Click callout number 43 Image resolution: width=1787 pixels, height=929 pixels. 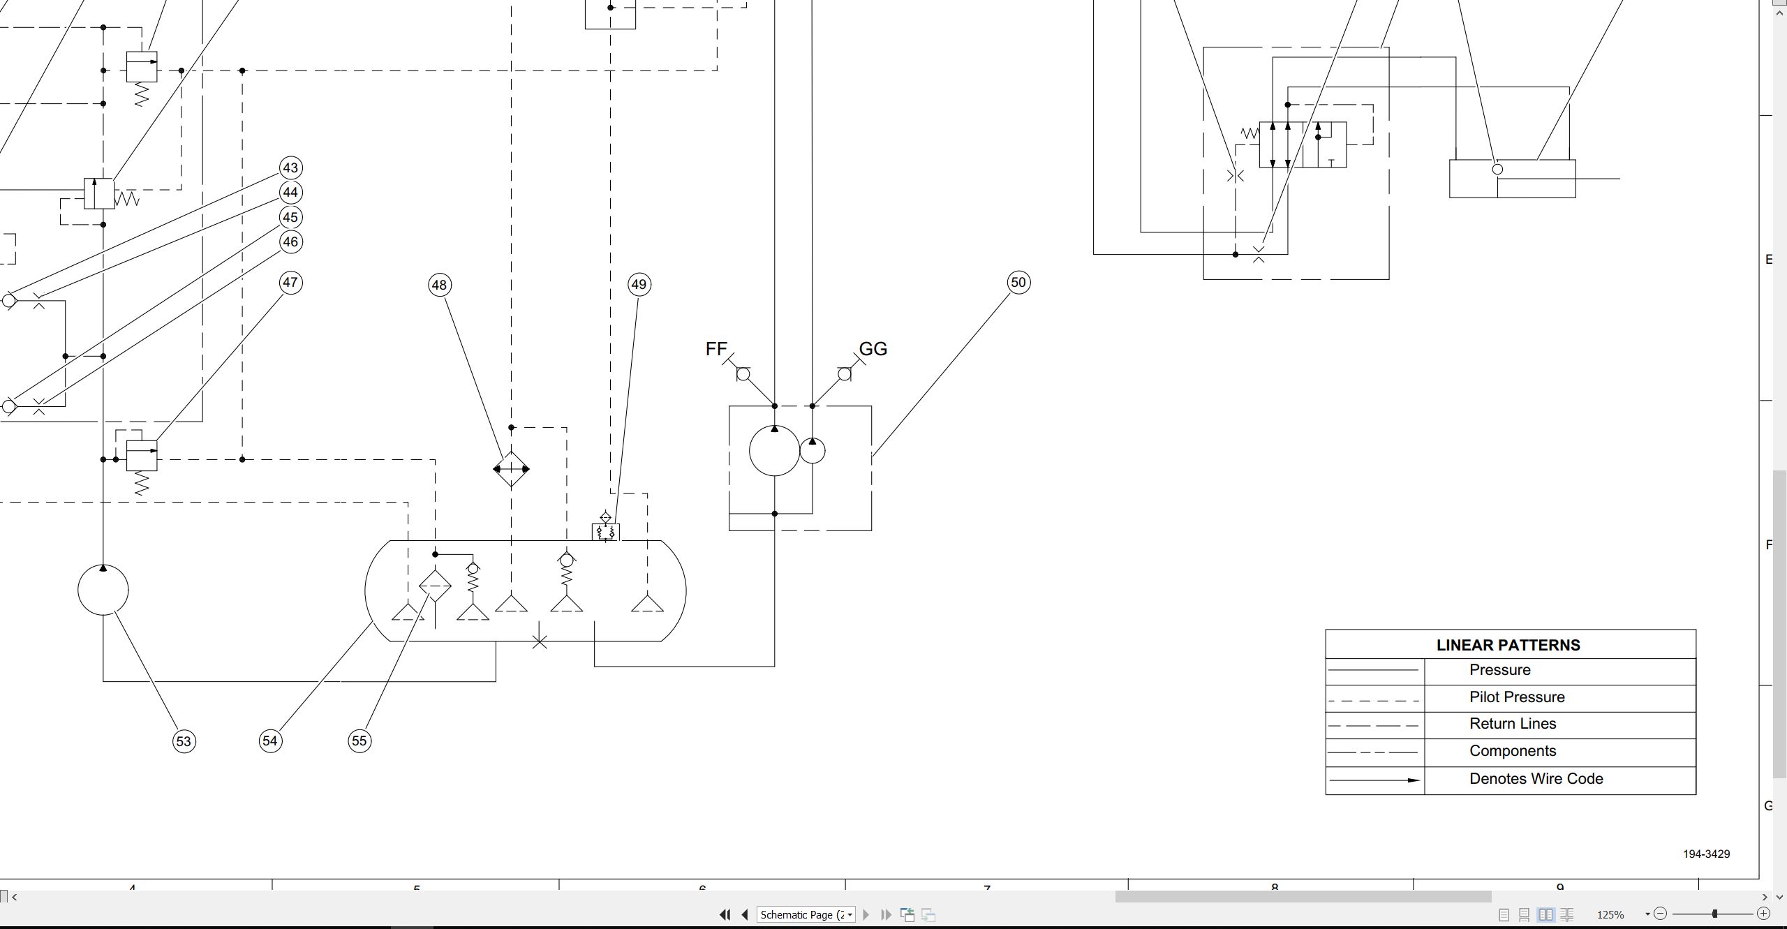tap(290, 168)
